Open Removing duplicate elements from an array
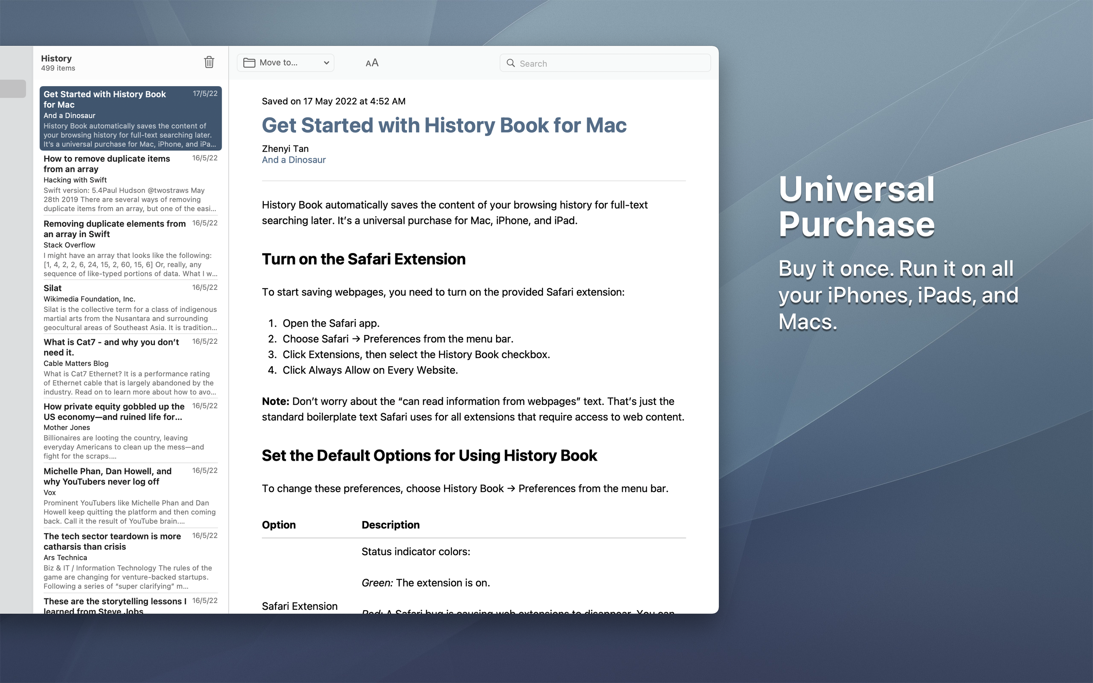Viewport: 1093px width, 683px height. coord(131,248)
